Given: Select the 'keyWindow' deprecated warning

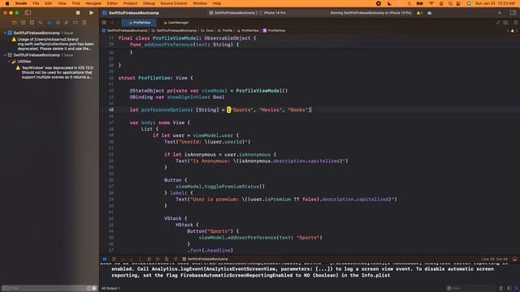Looking at the screenshot, I should (54, 72).
